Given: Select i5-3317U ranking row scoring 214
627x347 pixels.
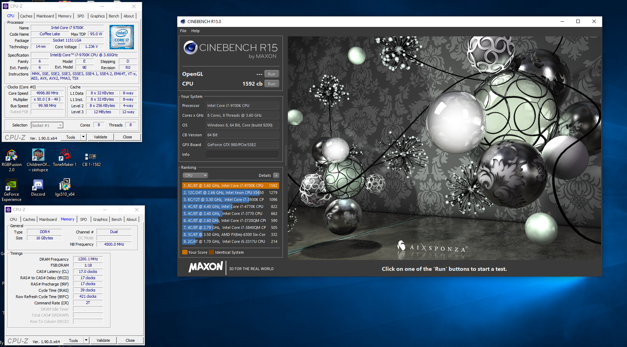Looking at the screenshot, I should click(x=230, y=241).
